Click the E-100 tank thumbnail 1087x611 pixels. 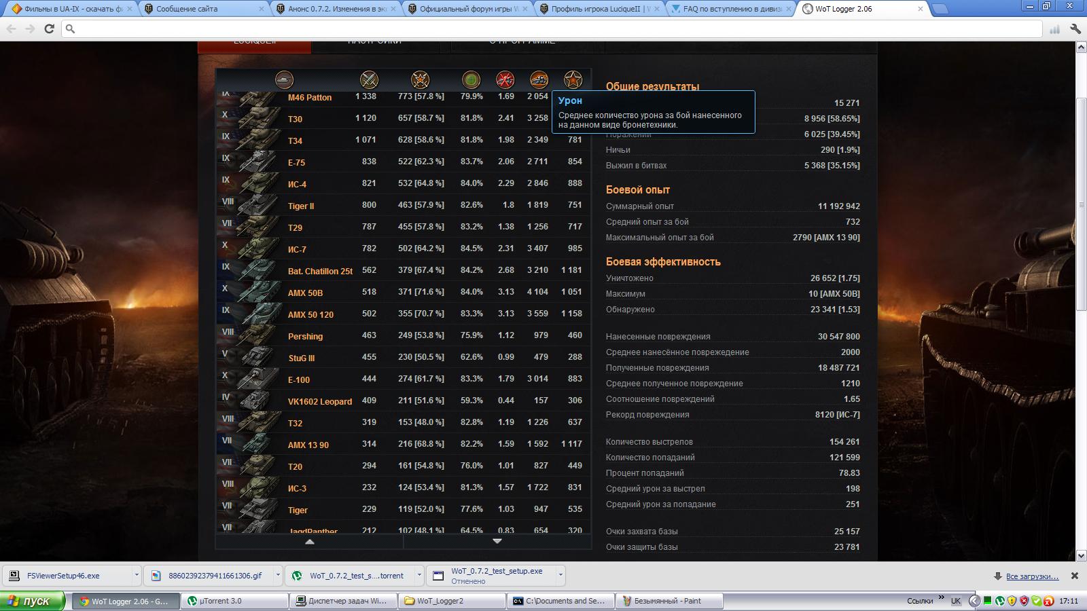point(257,378)
